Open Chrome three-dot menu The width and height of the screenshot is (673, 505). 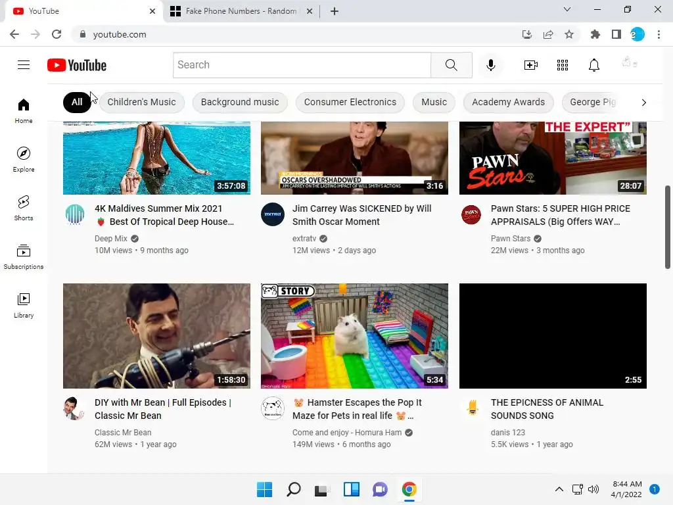point(659,34)
